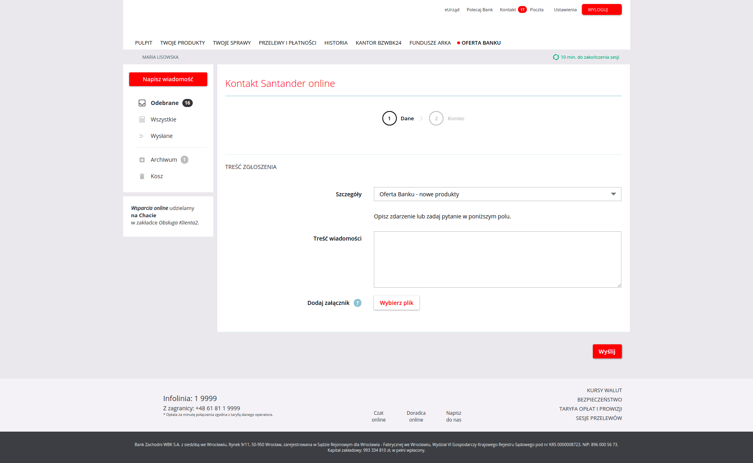
Task: Select the Wszystkie folder
Action: 163,119
